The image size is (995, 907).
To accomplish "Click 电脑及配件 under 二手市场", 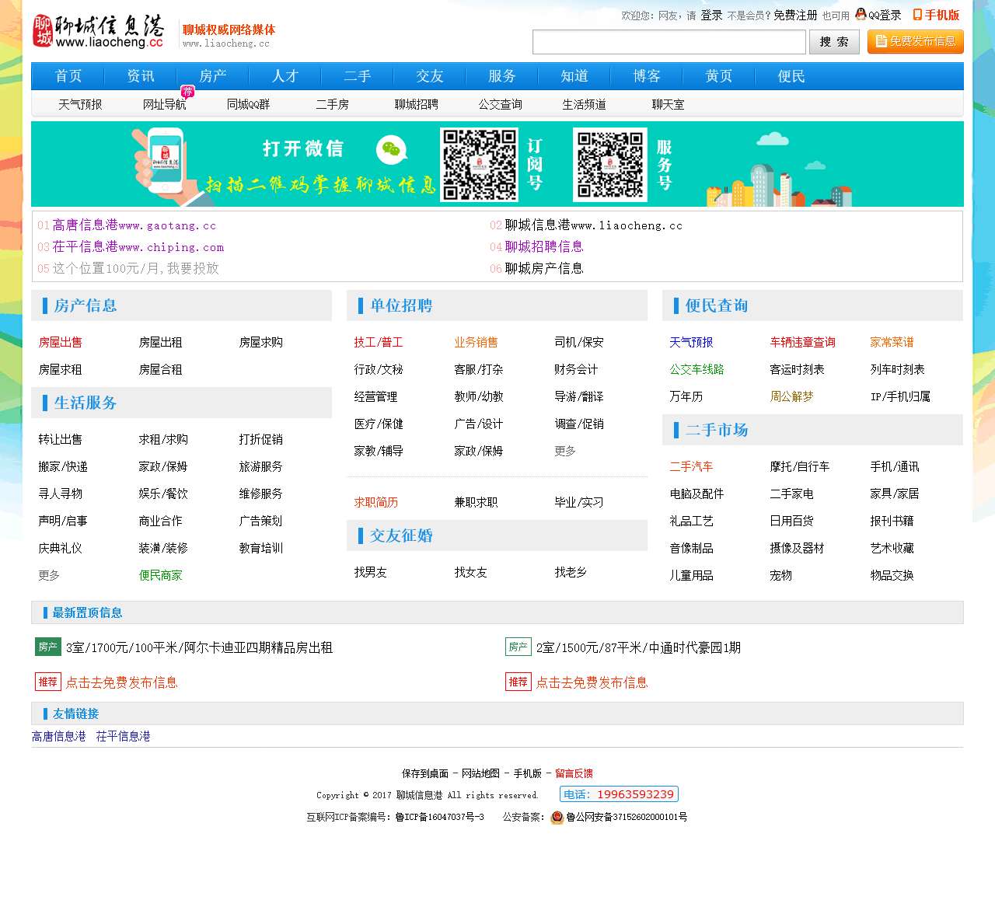I will coord(696,494).
